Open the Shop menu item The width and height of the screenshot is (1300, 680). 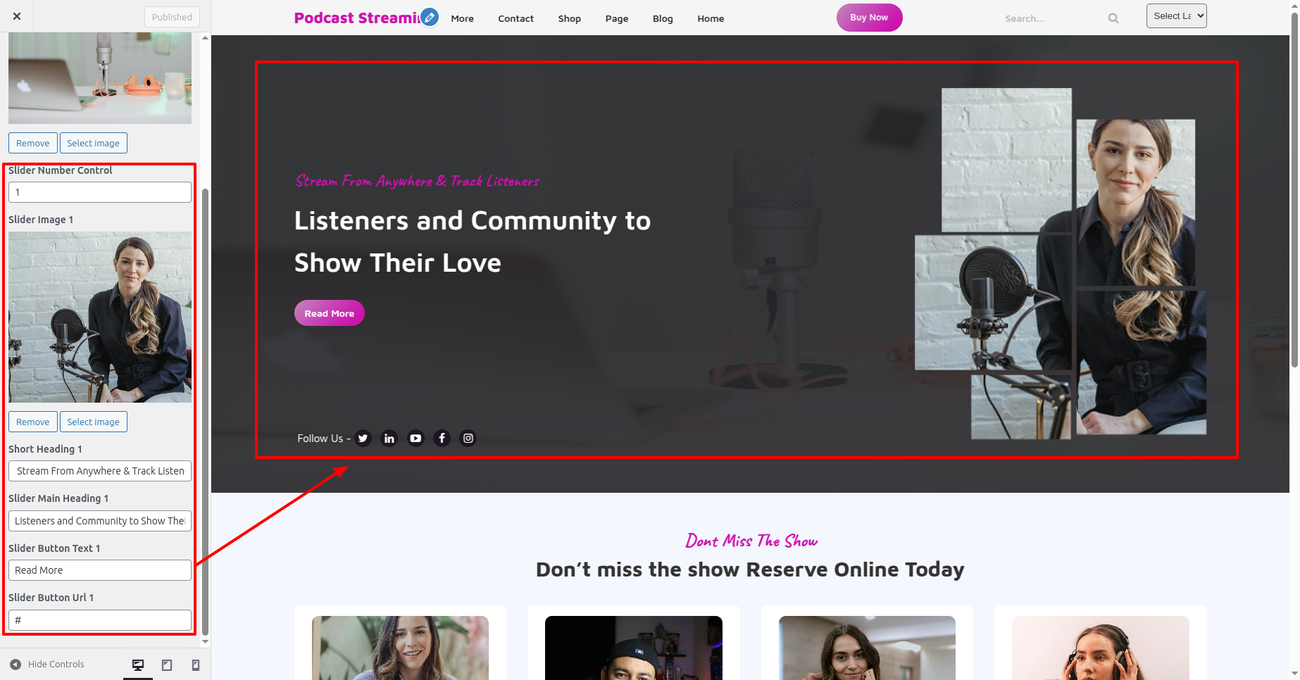(569, 19)
